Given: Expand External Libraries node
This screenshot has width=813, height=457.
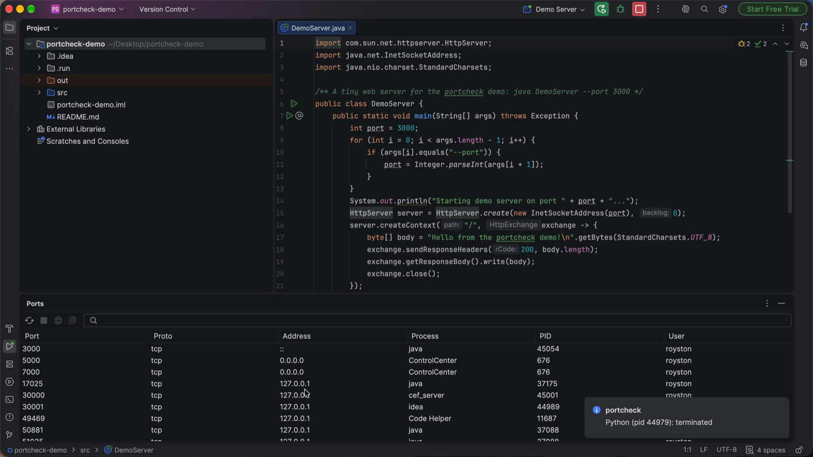Looking at the screenshot, I should coord(29,129).
